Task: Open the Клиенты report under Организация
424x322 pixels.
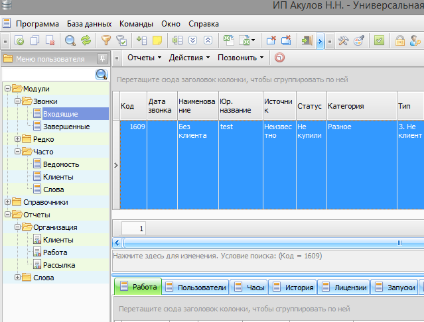Action: [58, 240]
